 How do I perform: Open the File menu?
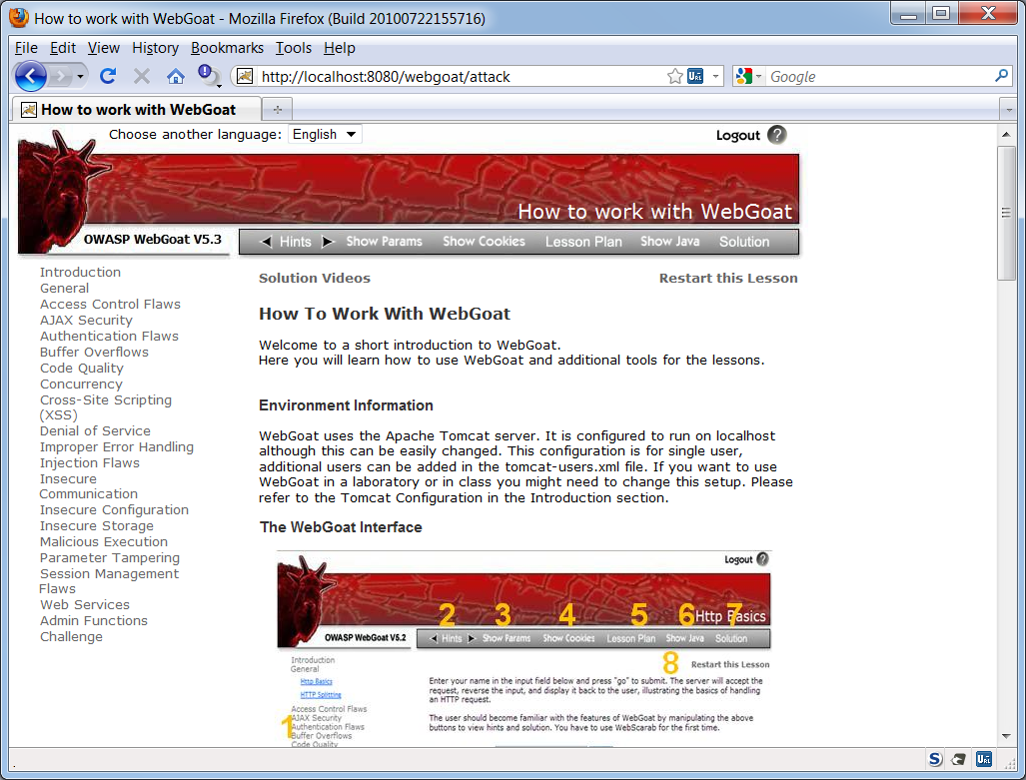coord(26,48)
